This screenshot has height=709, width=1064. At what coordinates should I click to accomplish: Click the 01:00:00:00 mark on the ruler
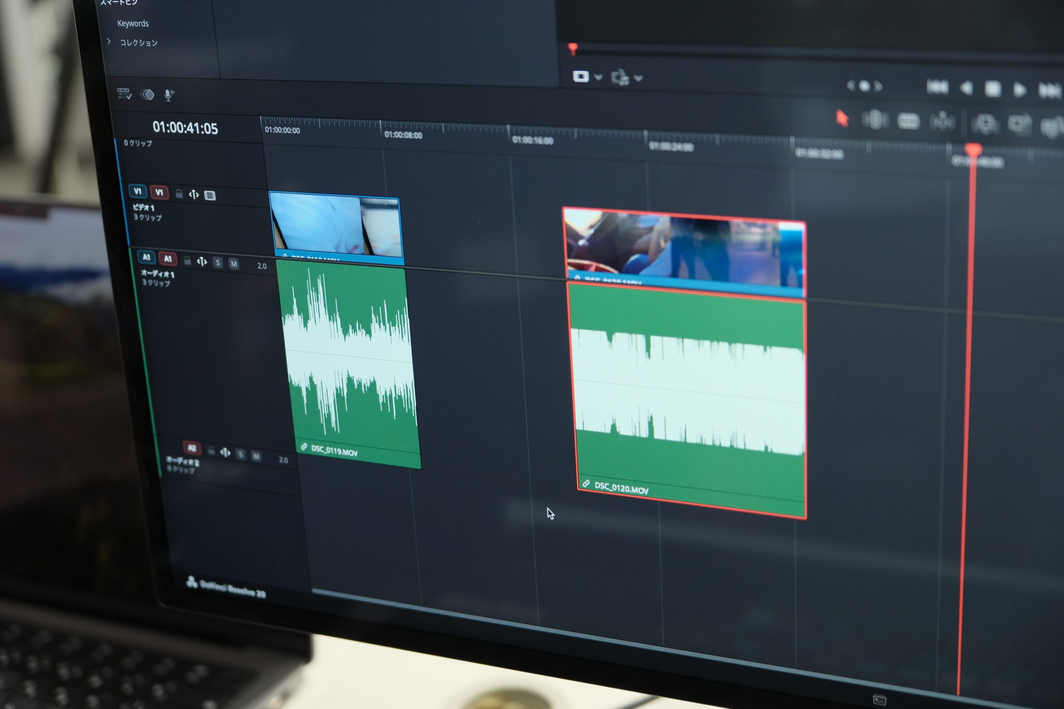(282, 130)
